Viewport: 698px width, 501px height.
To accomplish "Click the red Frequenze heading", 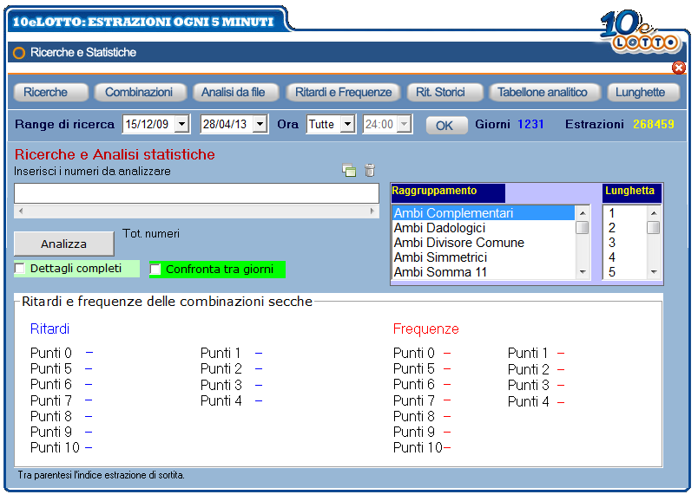I will click(x=426, y=329).
